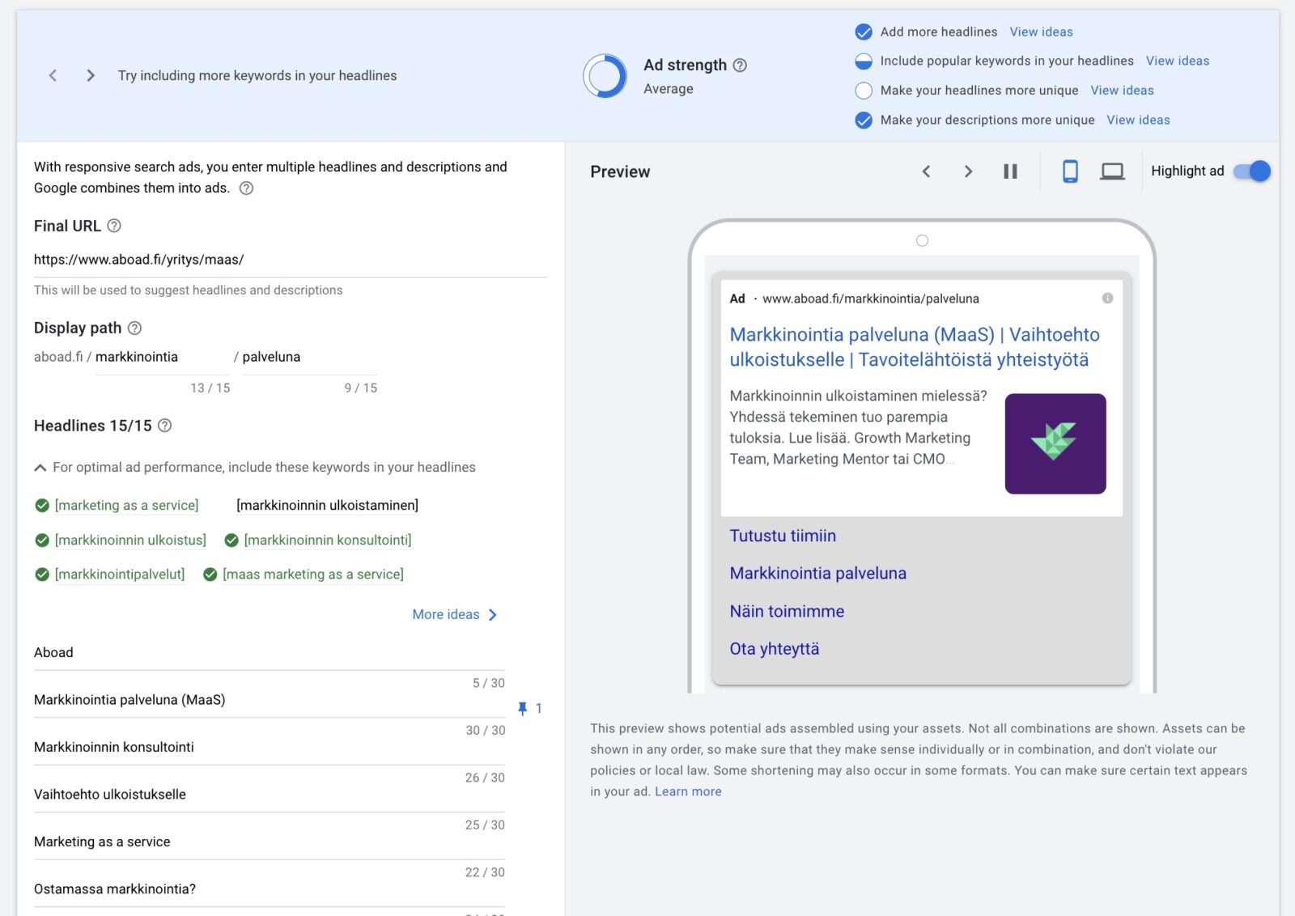Click the 'Add more headlines' checkmark
Image resolution: width=1295 pixels, height=916 pixels.
click(864, 32)
